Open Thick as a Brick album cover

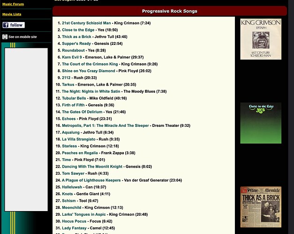(261, 207)
